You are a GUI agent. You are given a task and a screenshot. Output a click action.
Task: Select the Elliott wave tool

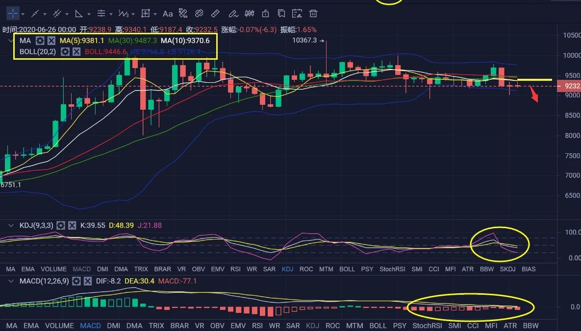pyautogui.click(x=124, y=14)
